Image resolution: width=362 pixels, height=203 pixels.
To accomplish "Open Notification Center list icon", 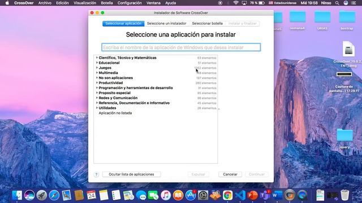I will [x=354, y=3].
